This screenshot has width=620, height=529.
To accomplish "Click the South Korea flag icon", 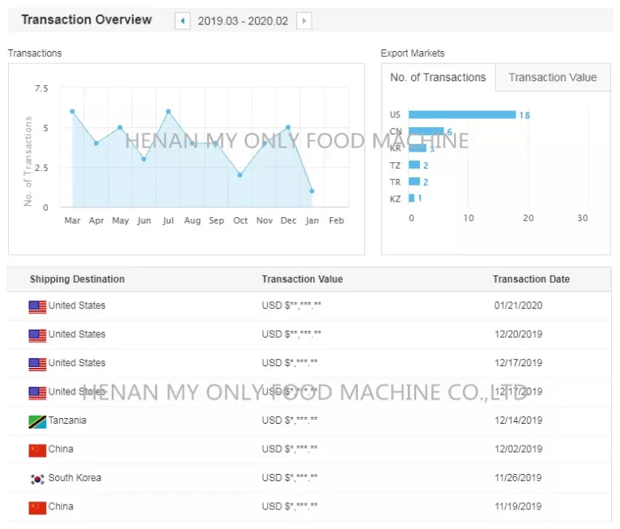I will click(37, 479).
